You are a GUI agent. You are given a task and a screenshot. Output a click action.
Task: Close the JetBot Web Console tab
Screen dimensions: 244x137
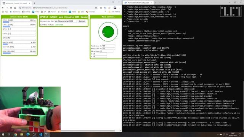(x=30, y=3)
